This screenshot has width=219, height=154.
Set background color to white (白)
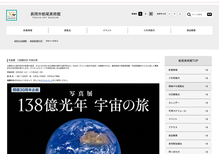coord(140,14)
